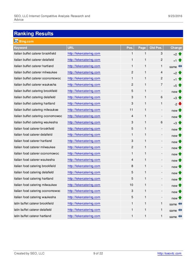Select keyword latin buffet caterer brookfield

34,203
